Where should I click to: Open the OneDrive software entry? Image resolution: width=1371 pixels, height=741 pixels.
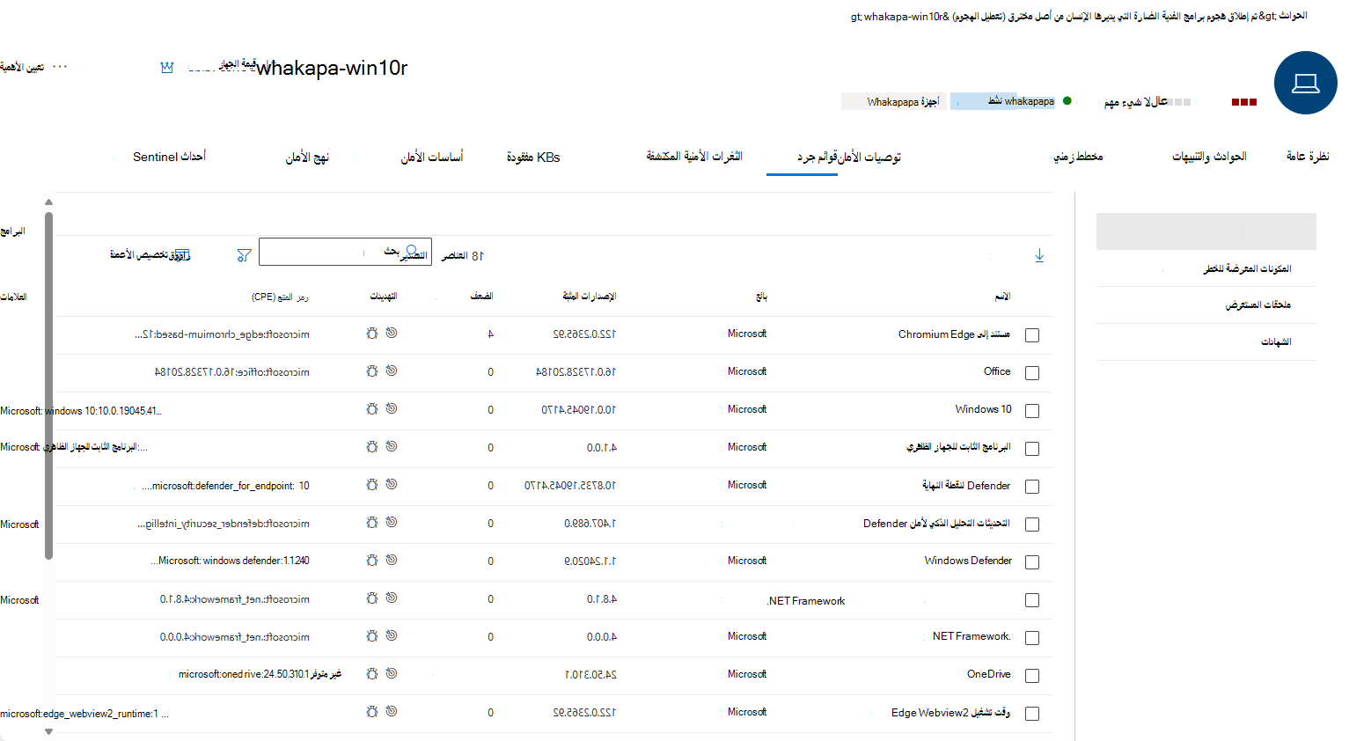point(989,674)
